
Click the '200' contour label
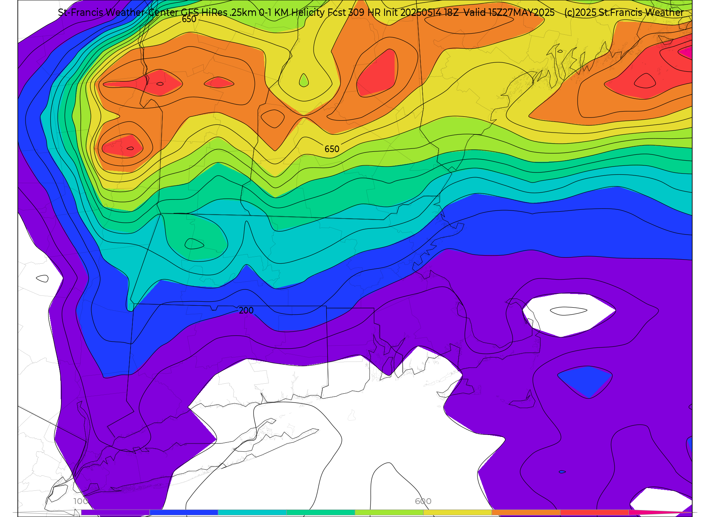246,311
